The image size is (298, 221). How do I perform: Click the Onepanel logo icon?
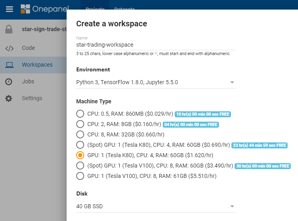[26, 9]
